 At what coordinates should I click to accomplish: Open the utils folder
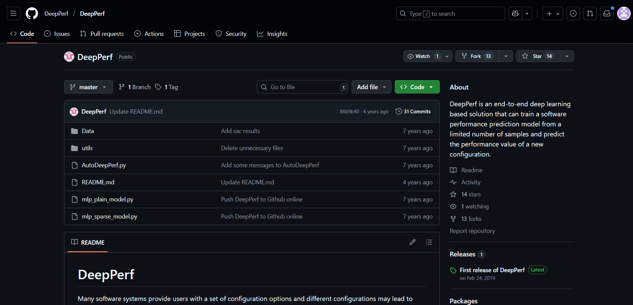click(87, 148)
